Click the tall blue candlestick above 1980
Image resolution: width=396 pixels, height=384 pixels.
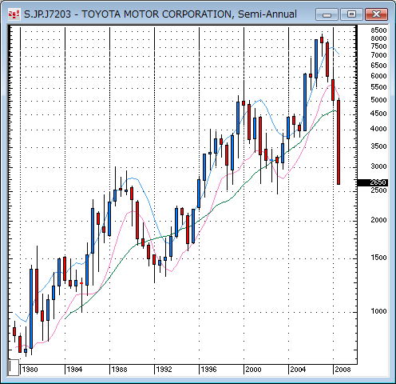[31, 309]
